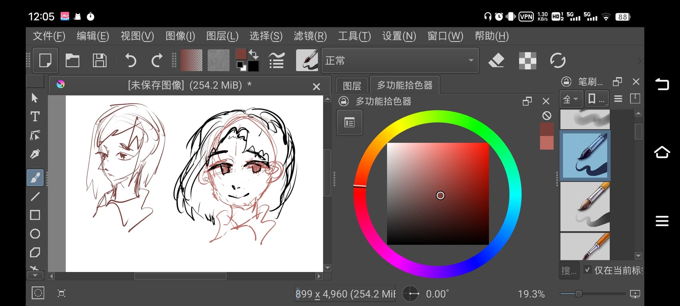This screenshot has width=680, height=306.
Task: Pick the darker red color history swatch
Action: (546, 129)
